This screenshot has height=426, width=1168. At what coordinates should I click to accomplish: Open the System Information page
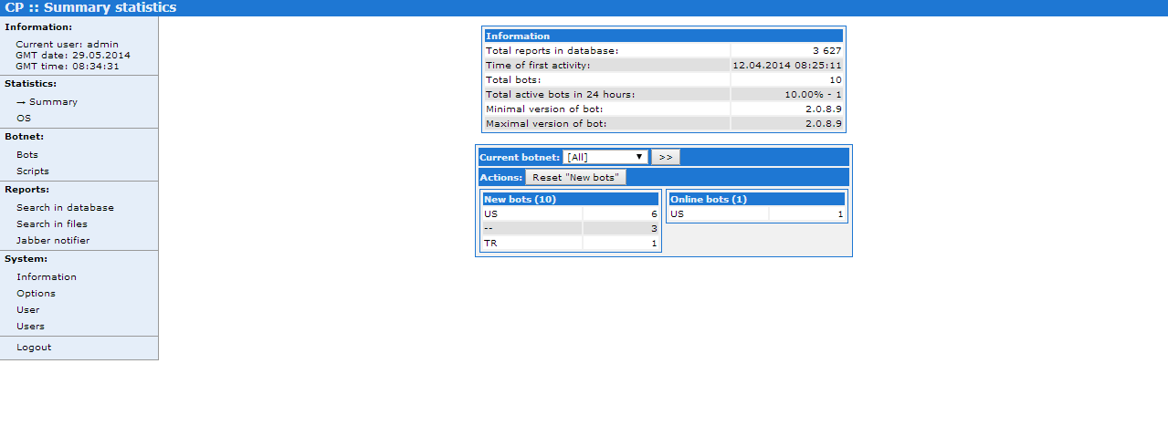[47, 277]
